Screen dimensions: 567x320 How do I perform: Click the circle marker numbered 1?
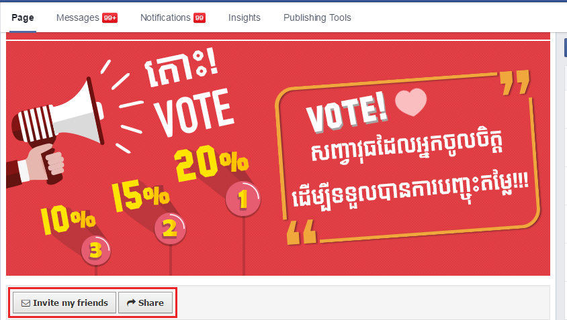pos(242,200)
